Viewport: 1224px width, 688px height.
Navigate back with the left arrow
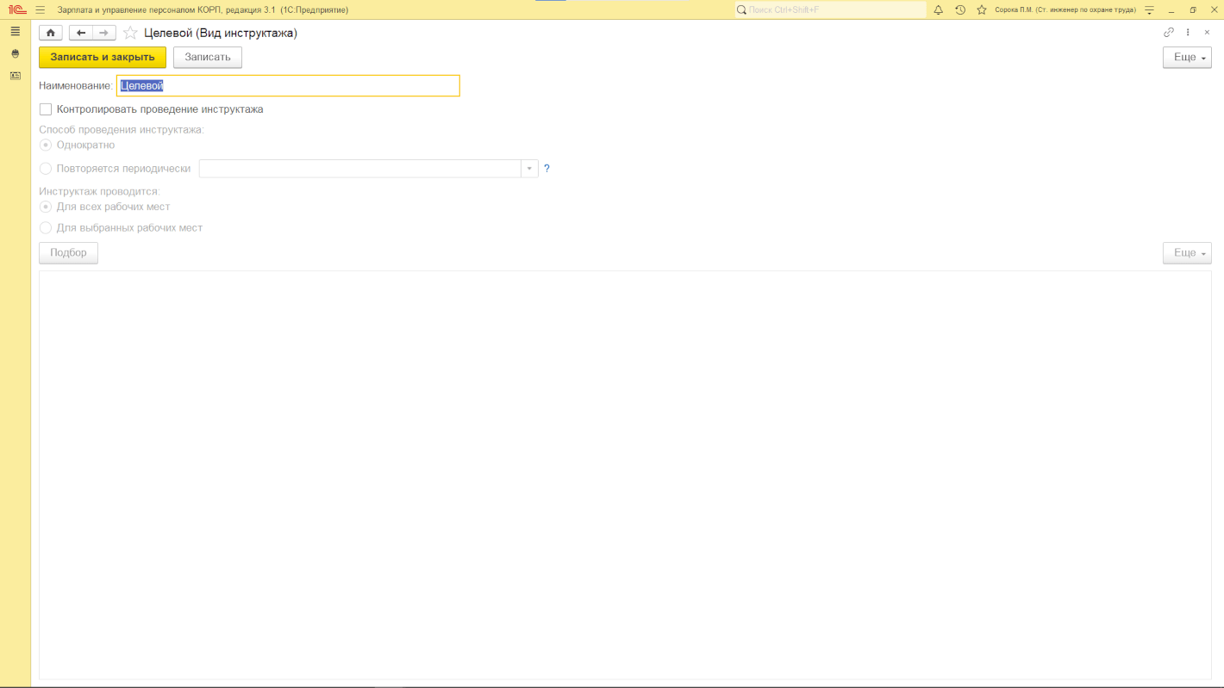pos(81,33)
